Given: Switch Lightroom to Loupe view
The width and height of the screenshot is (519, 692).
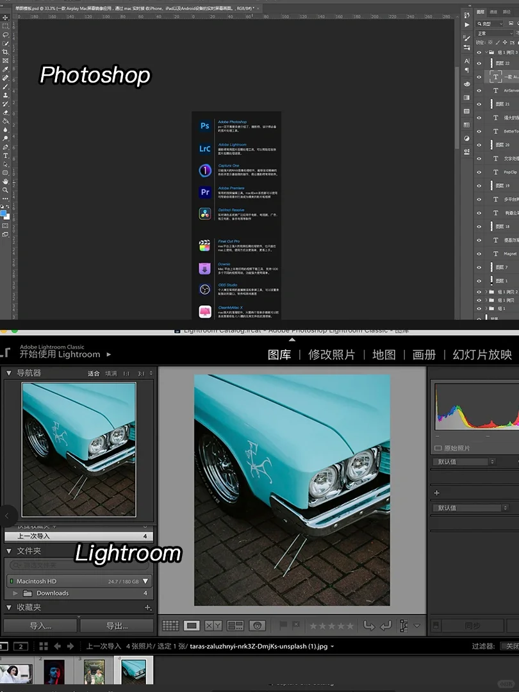Looking at the screenshot, I should click(192, 625).
